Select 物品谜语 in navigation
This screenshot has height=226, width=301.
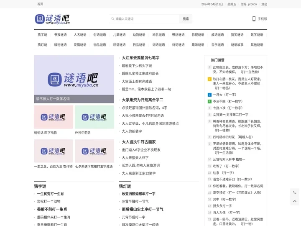[x=99, y=45]
